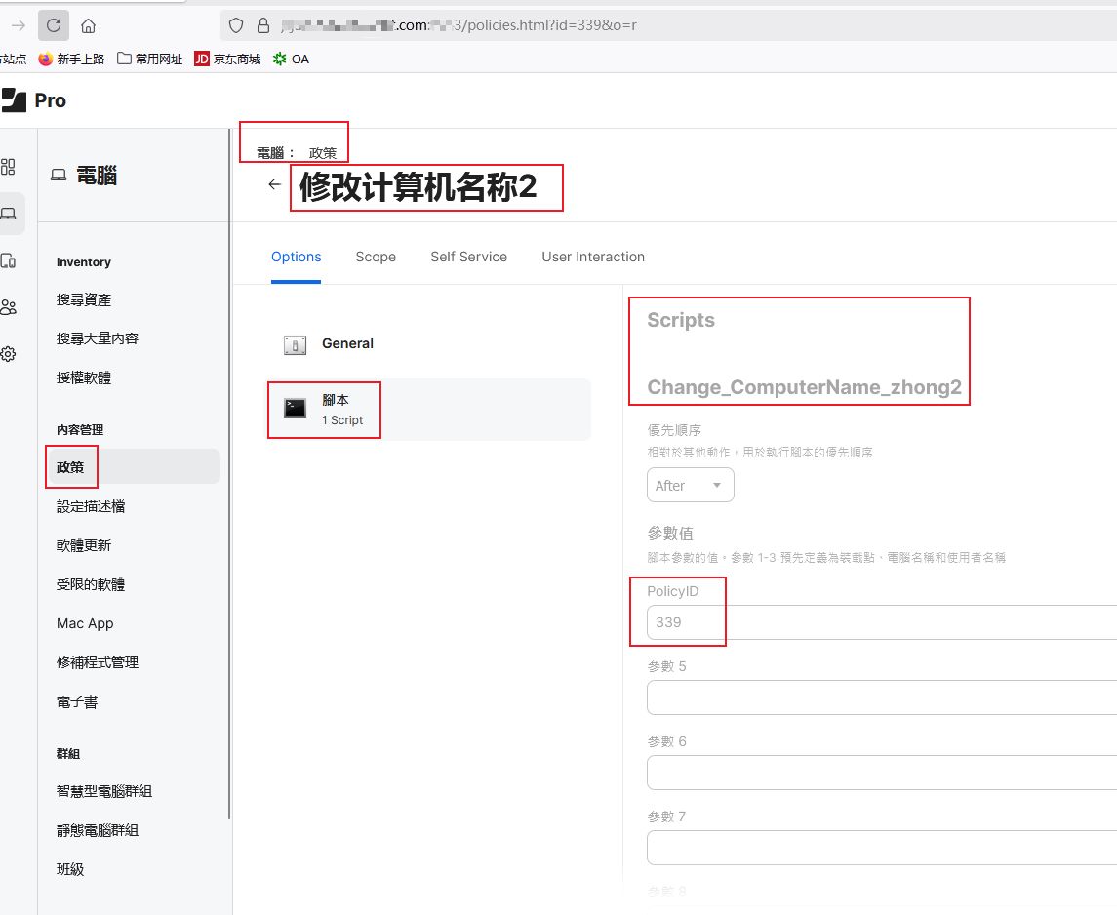Open the Dashboard icon in the left rail
This screenshot has width=1117, height=915.
point(8,167)
